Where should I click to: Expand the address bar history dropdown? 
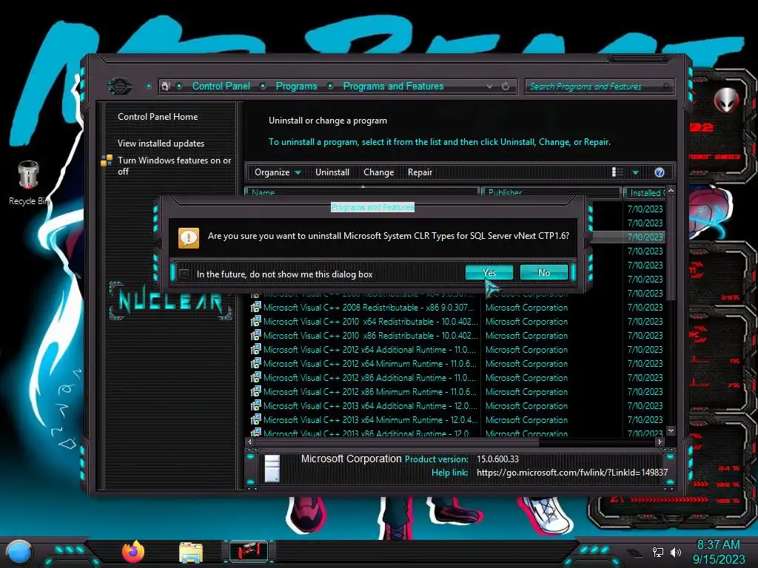[x=490, y=87]
